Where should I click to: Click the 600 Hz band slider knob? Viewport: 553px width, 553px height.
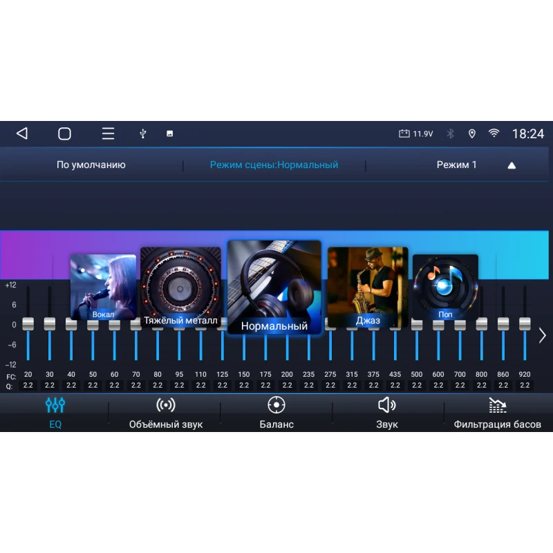tap(438, 324)
